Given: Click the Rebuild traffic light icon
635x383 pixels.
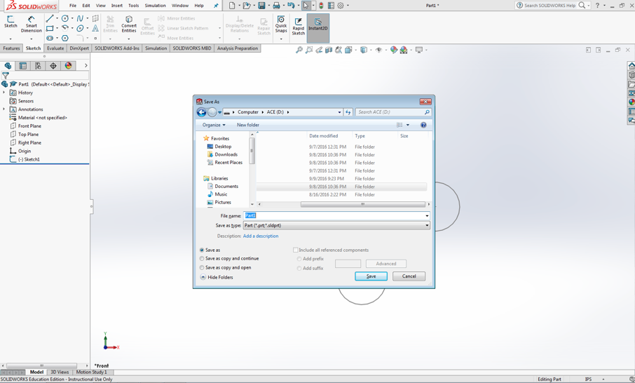Looking at the screenshot, I should pos(321,6).
